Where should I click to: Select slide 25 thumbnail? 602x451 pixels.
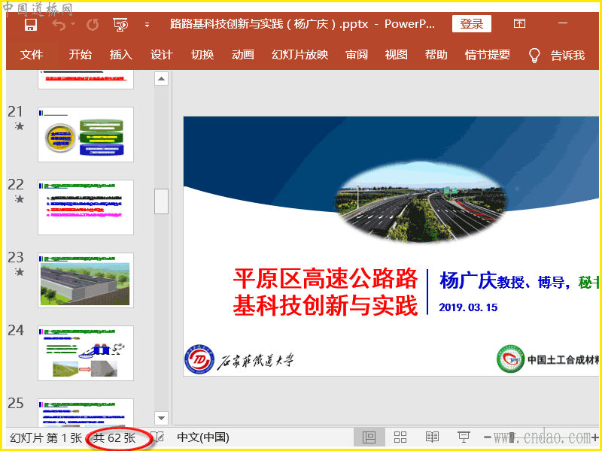click(x=86, y=412)
